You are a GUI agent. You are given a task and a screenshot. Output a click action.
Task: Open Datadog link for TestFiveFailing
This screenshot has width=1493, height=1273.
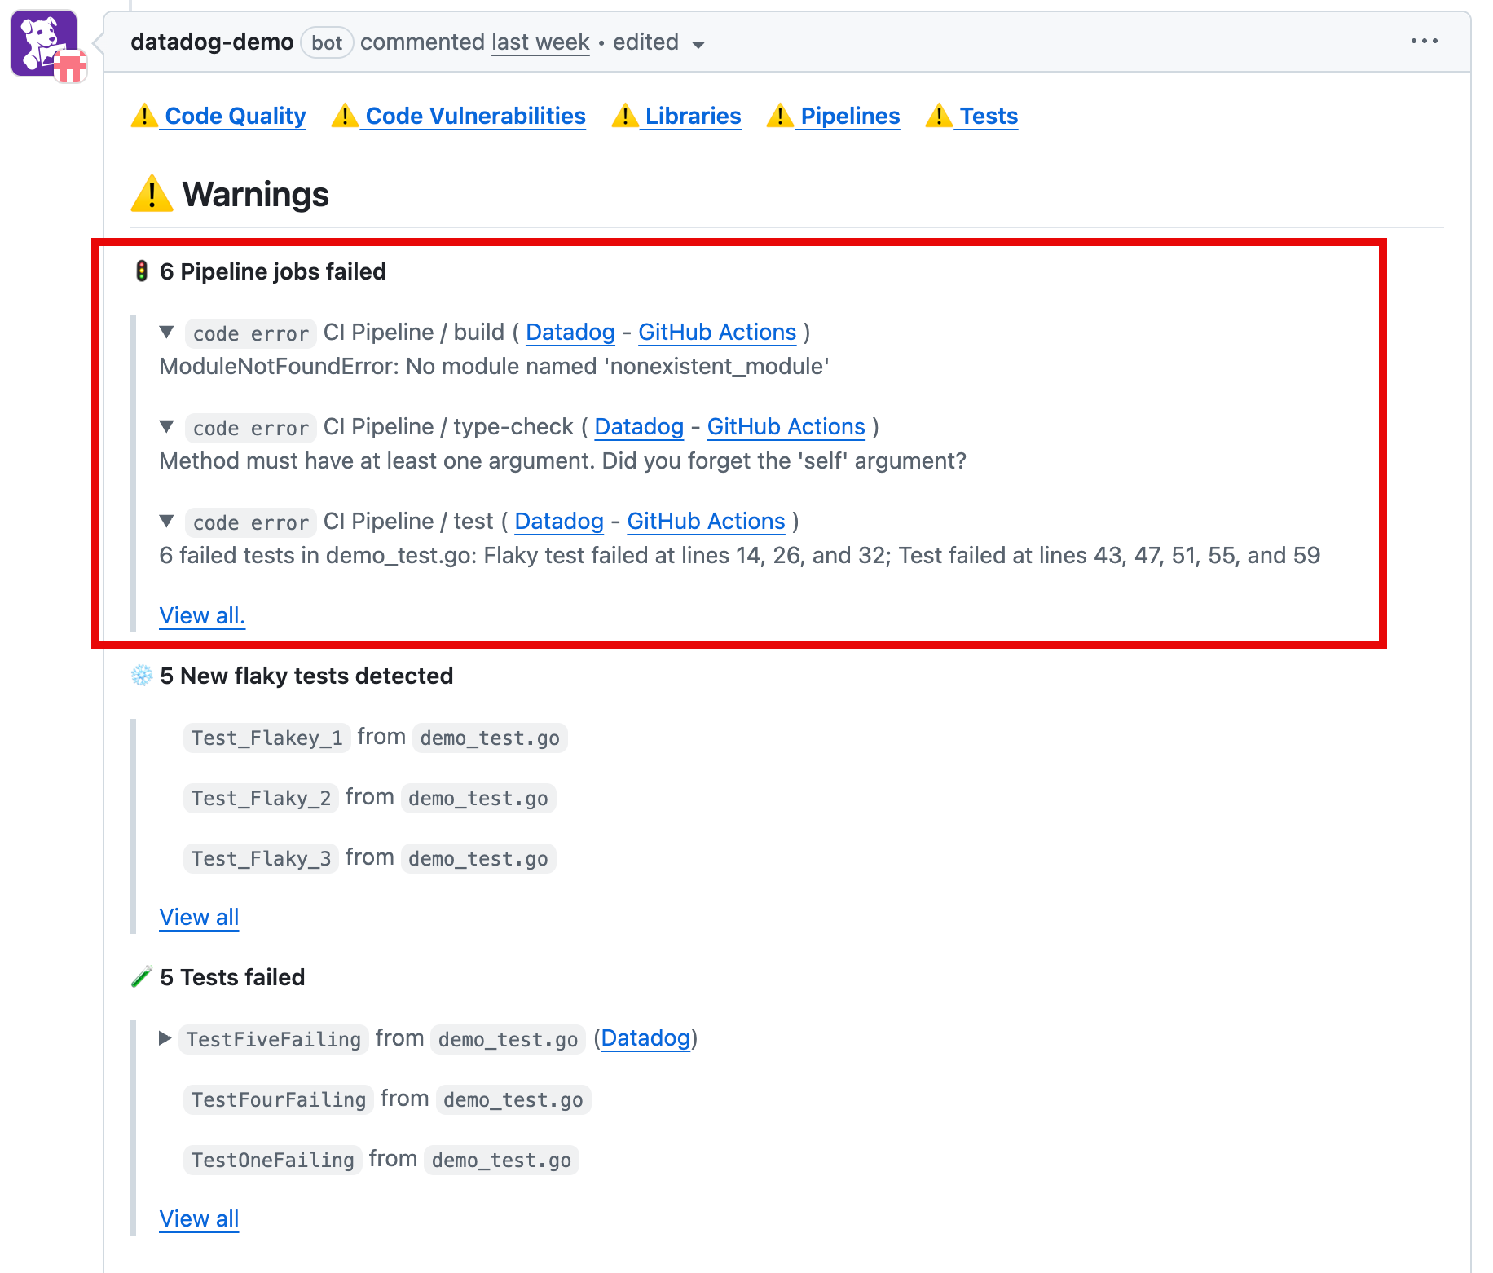pyautogui.click(x=645, y=1037)
